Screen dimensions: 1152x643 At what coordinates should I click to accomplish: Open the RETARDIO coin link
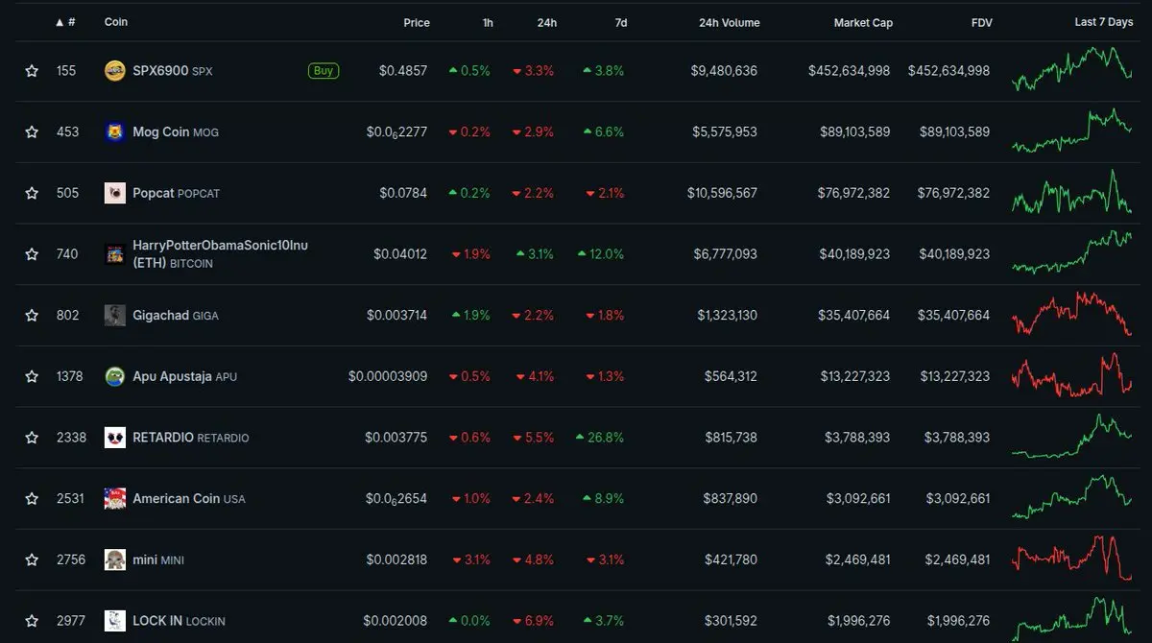[x=191, y=438]
